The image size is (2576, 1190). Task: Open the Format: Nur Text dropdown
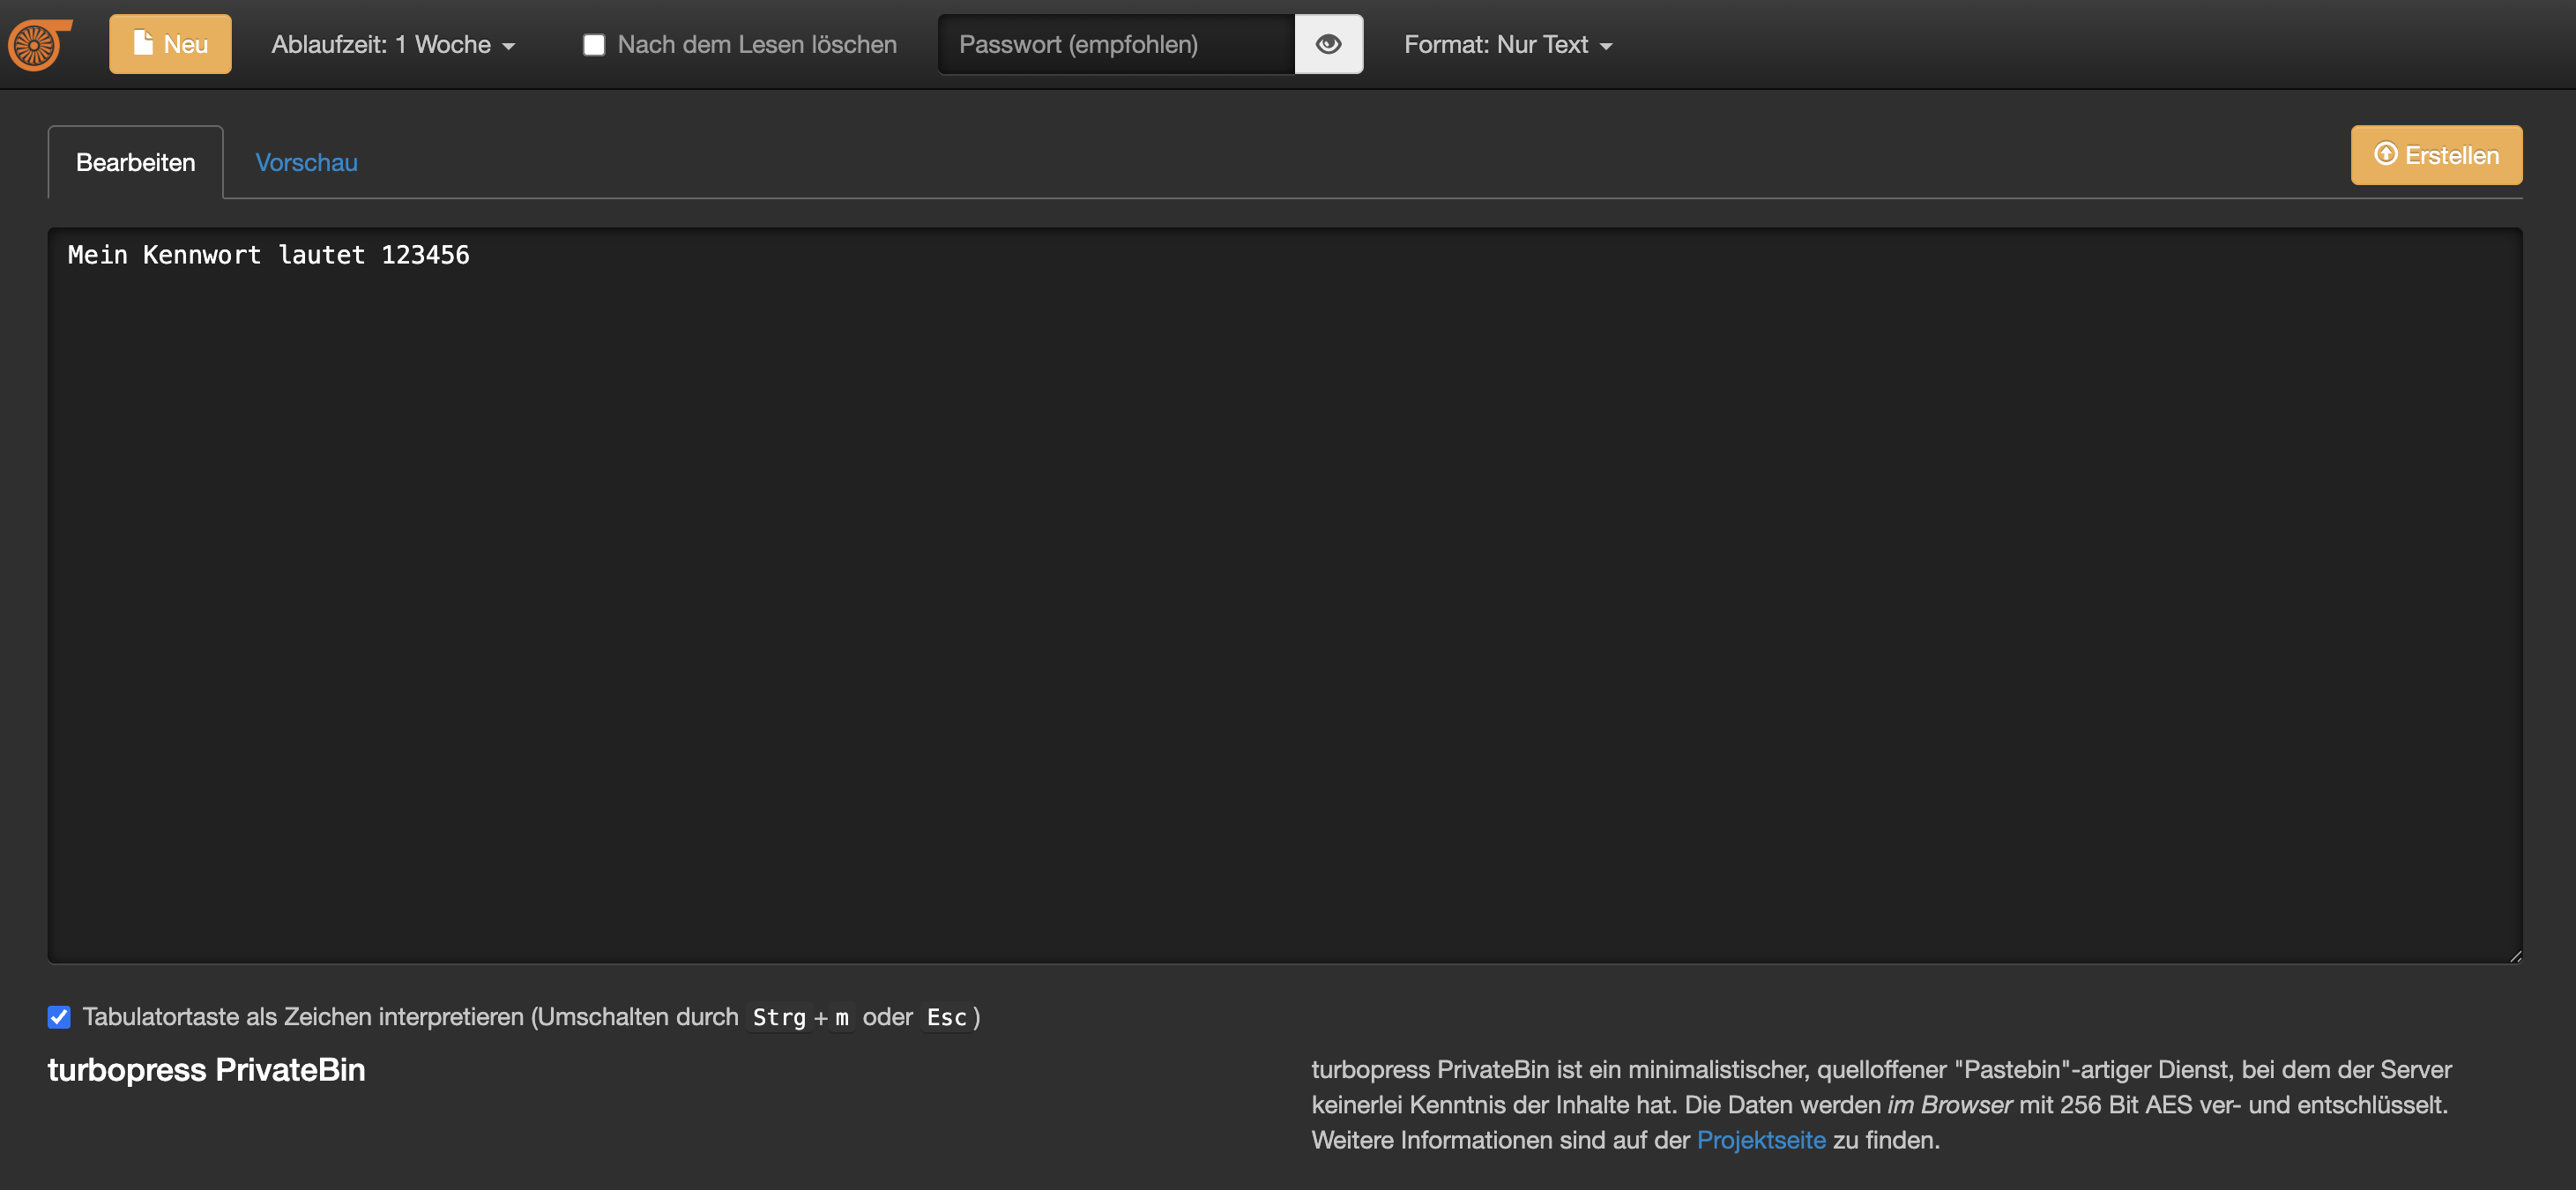(1507, 45)
